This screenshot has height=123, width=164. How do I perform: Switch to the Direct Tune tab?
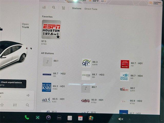tap(91, 9)
